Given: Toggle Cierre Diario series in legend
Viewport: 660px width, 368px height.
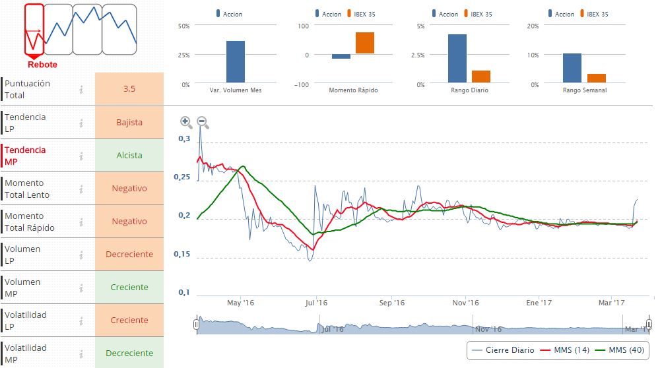Looking at the screenshot, I should pos(503,350).
